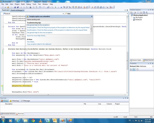The height and width of the screenshot is (123, 154).
Task: Click the Break All pause icon
Action: tap(58, 7)
